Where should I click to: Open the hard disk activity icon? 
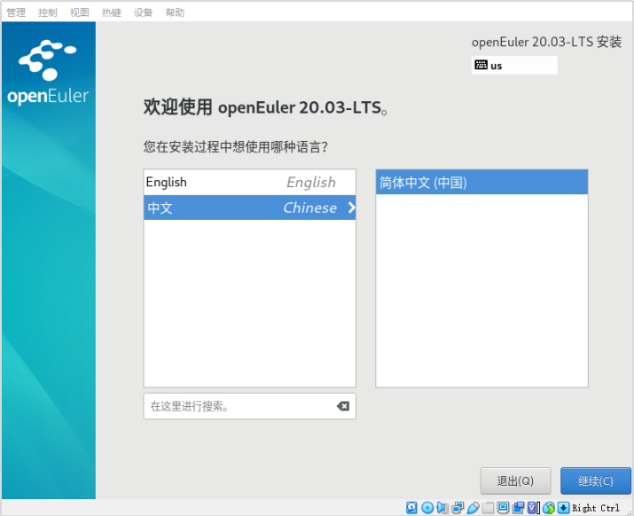411,507
